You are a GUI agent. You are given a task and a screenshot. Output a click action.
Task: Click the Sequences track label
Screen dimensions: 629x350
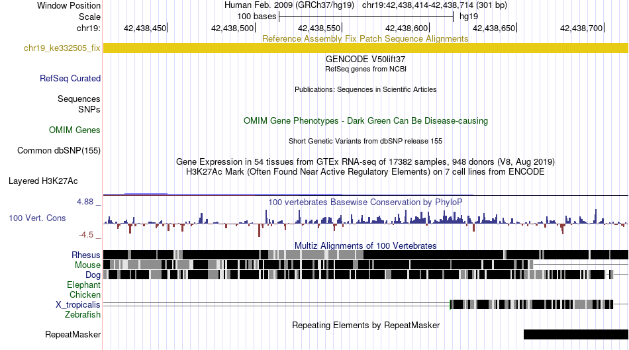tap(79, 99)
